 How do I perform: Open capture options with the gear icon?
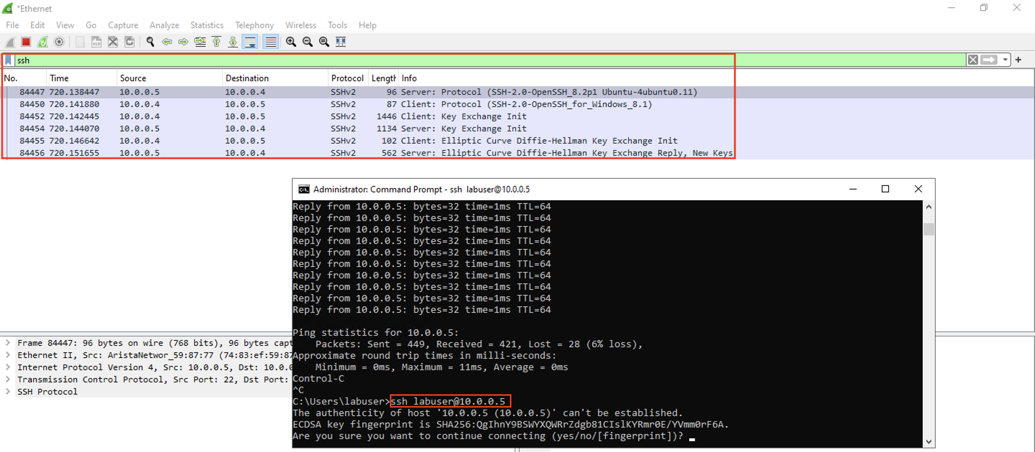[x=59, y=42]
